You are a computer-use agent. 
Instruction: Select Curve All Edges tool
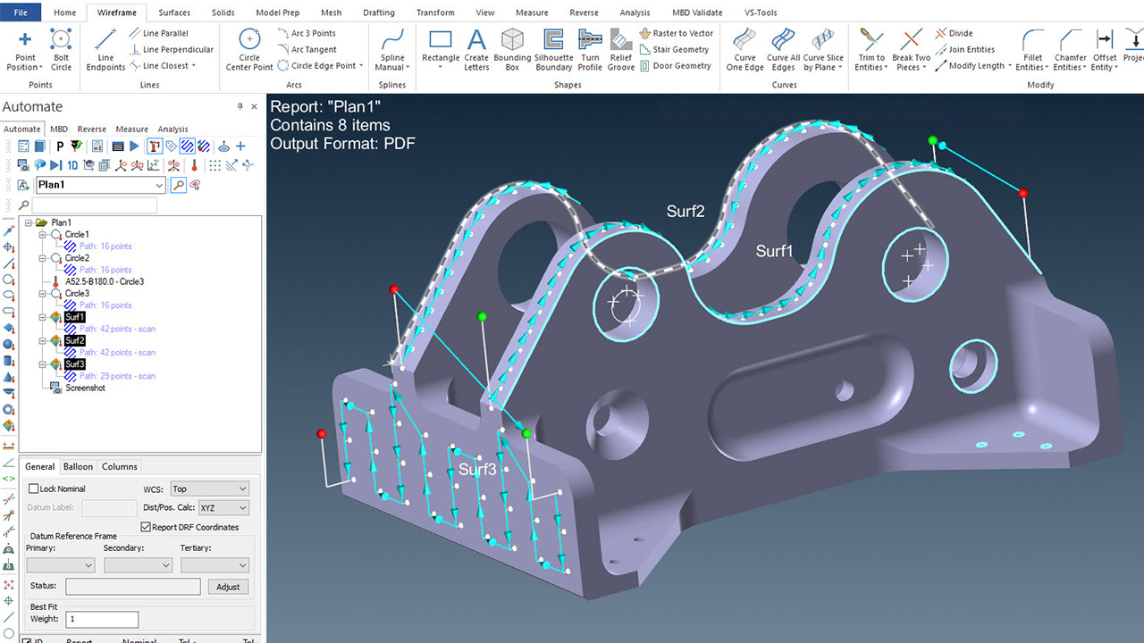(x=783, y=51)
